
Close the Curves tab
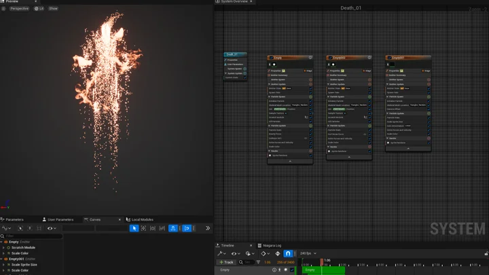coord(120,219)
